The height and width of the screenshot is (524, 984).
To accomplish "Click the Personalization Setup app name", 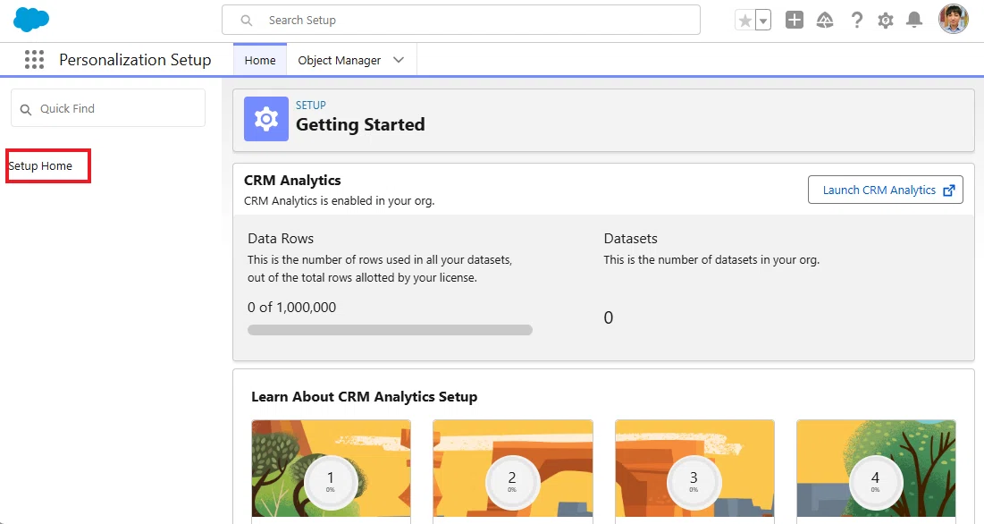I will point(135,60).
